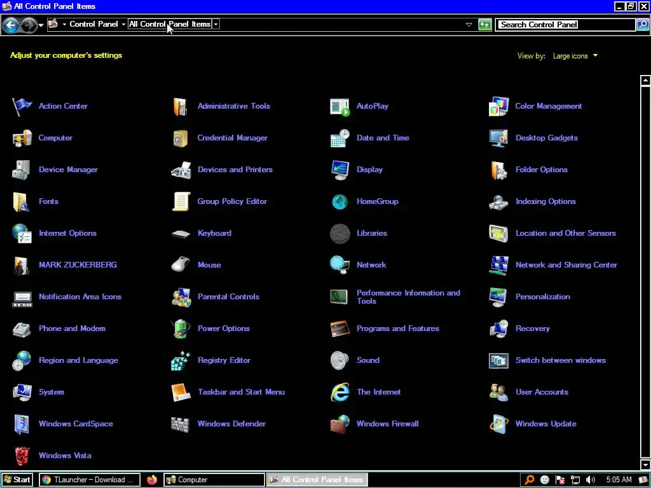Open the Mouse icon
The width and height of the screenshot is (651, 488).
pyautogui.click(x=181, y=265)
